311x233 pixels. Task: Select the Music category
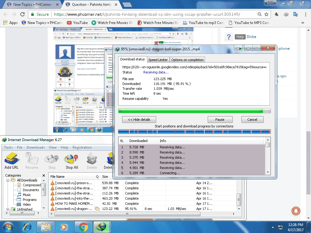pos(24,195)
